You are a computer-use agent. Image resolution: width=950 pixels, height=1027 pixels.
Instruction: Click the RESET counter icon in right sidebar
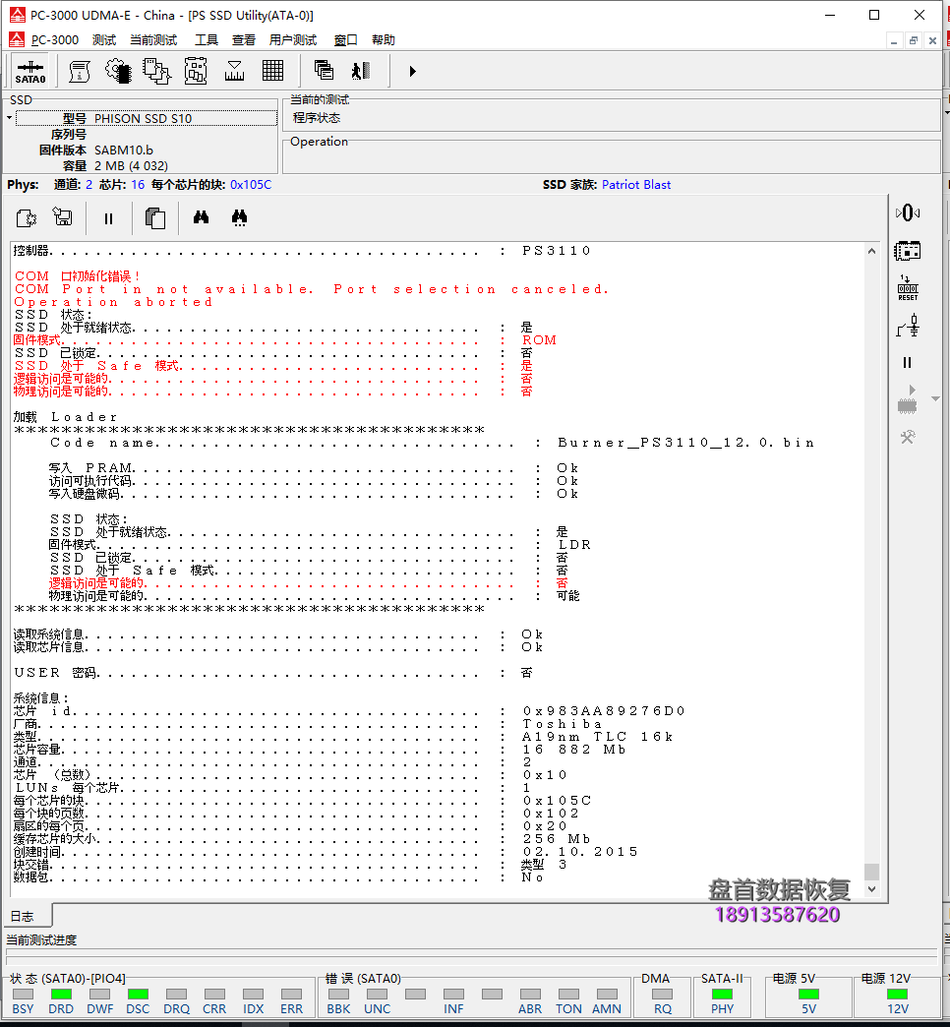point(907,288)
